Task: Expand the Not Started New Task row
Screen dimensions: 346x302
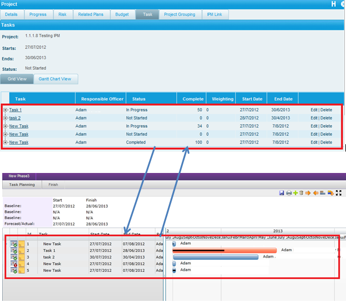Action: [x=5, y=134]
